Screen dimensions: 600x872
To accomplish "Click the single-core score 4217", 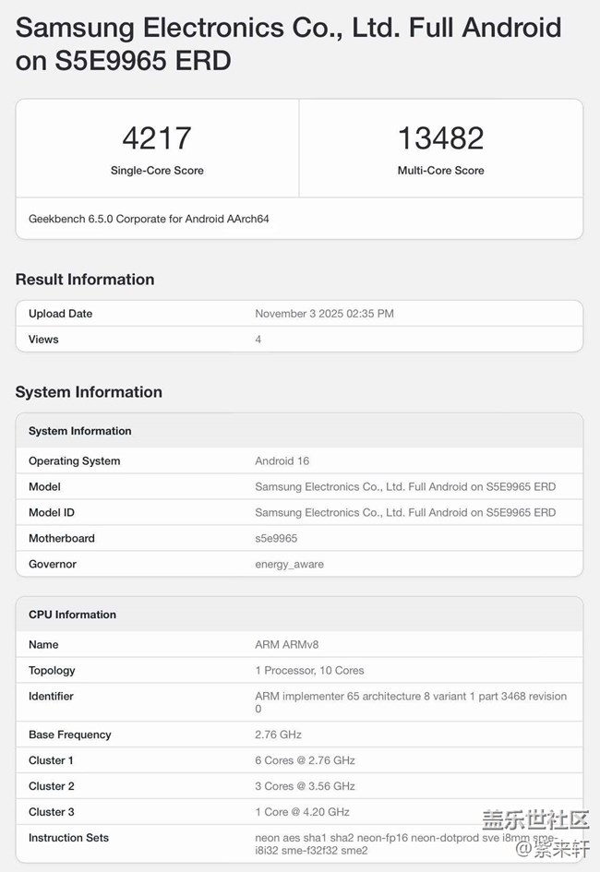I will (157, 138).
